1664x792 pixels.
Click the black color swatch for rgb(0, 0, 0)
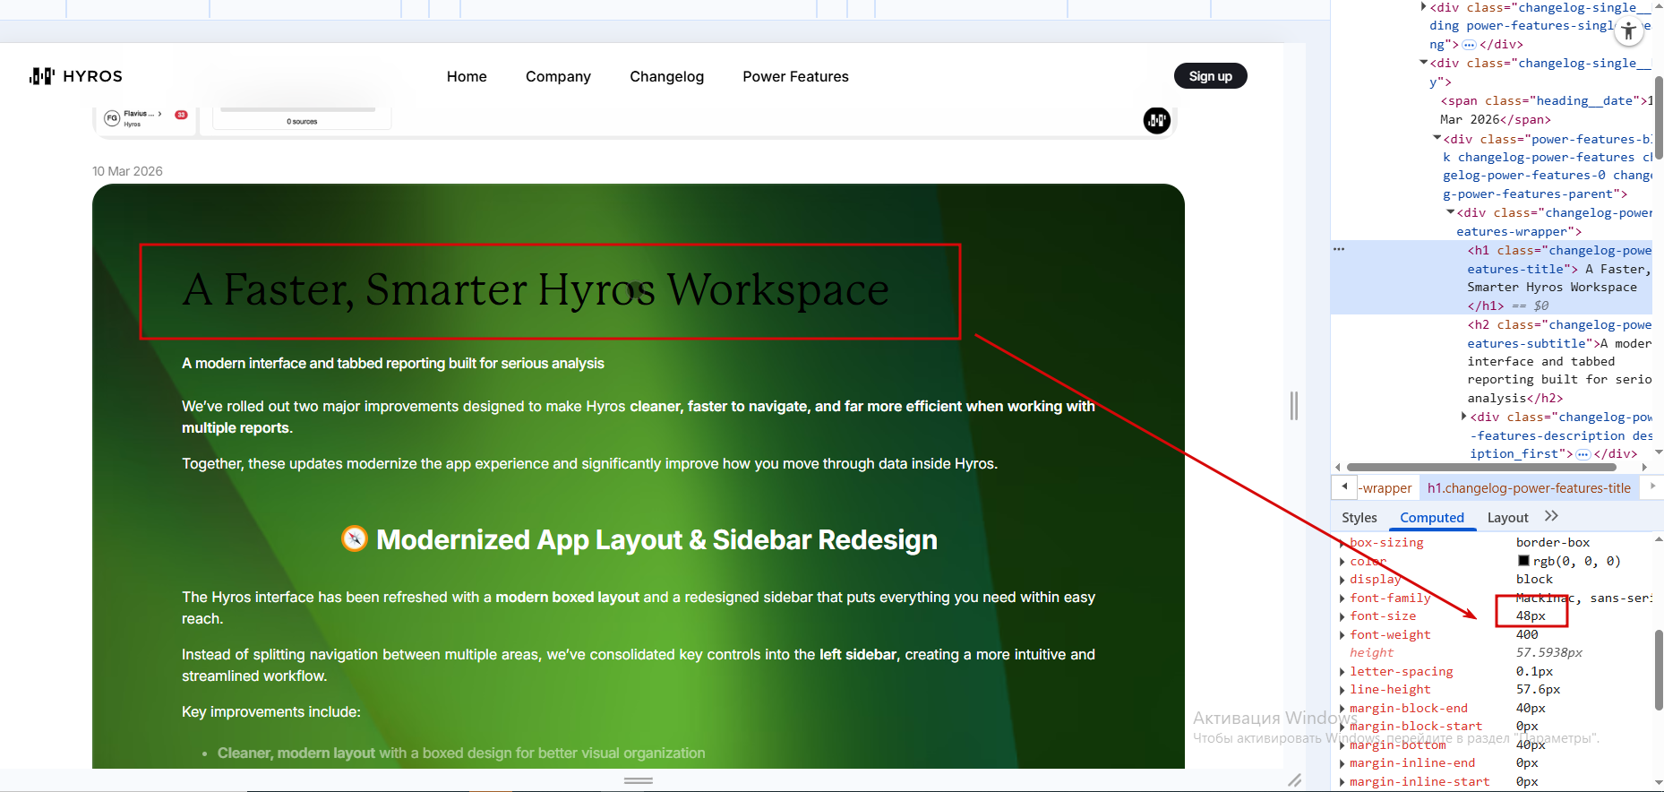(x=1523, y=561)
